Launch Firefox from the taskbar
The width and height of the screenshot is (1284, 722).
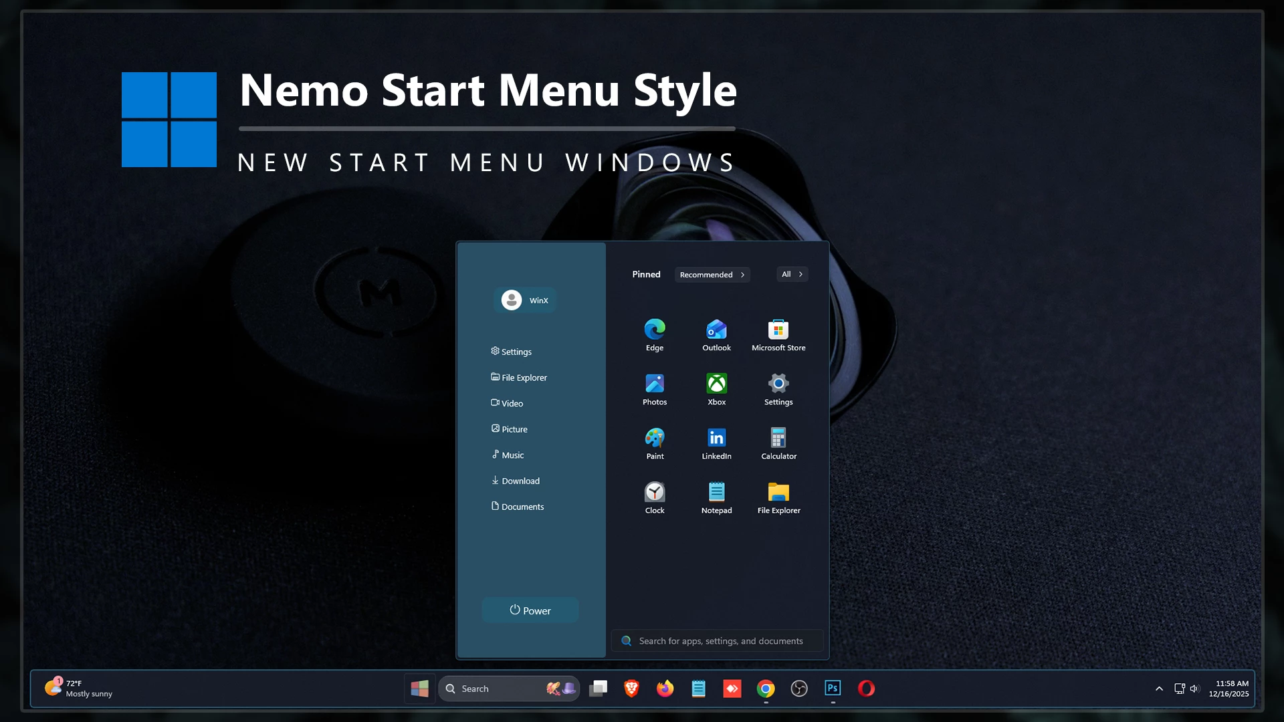pos(665,689)
